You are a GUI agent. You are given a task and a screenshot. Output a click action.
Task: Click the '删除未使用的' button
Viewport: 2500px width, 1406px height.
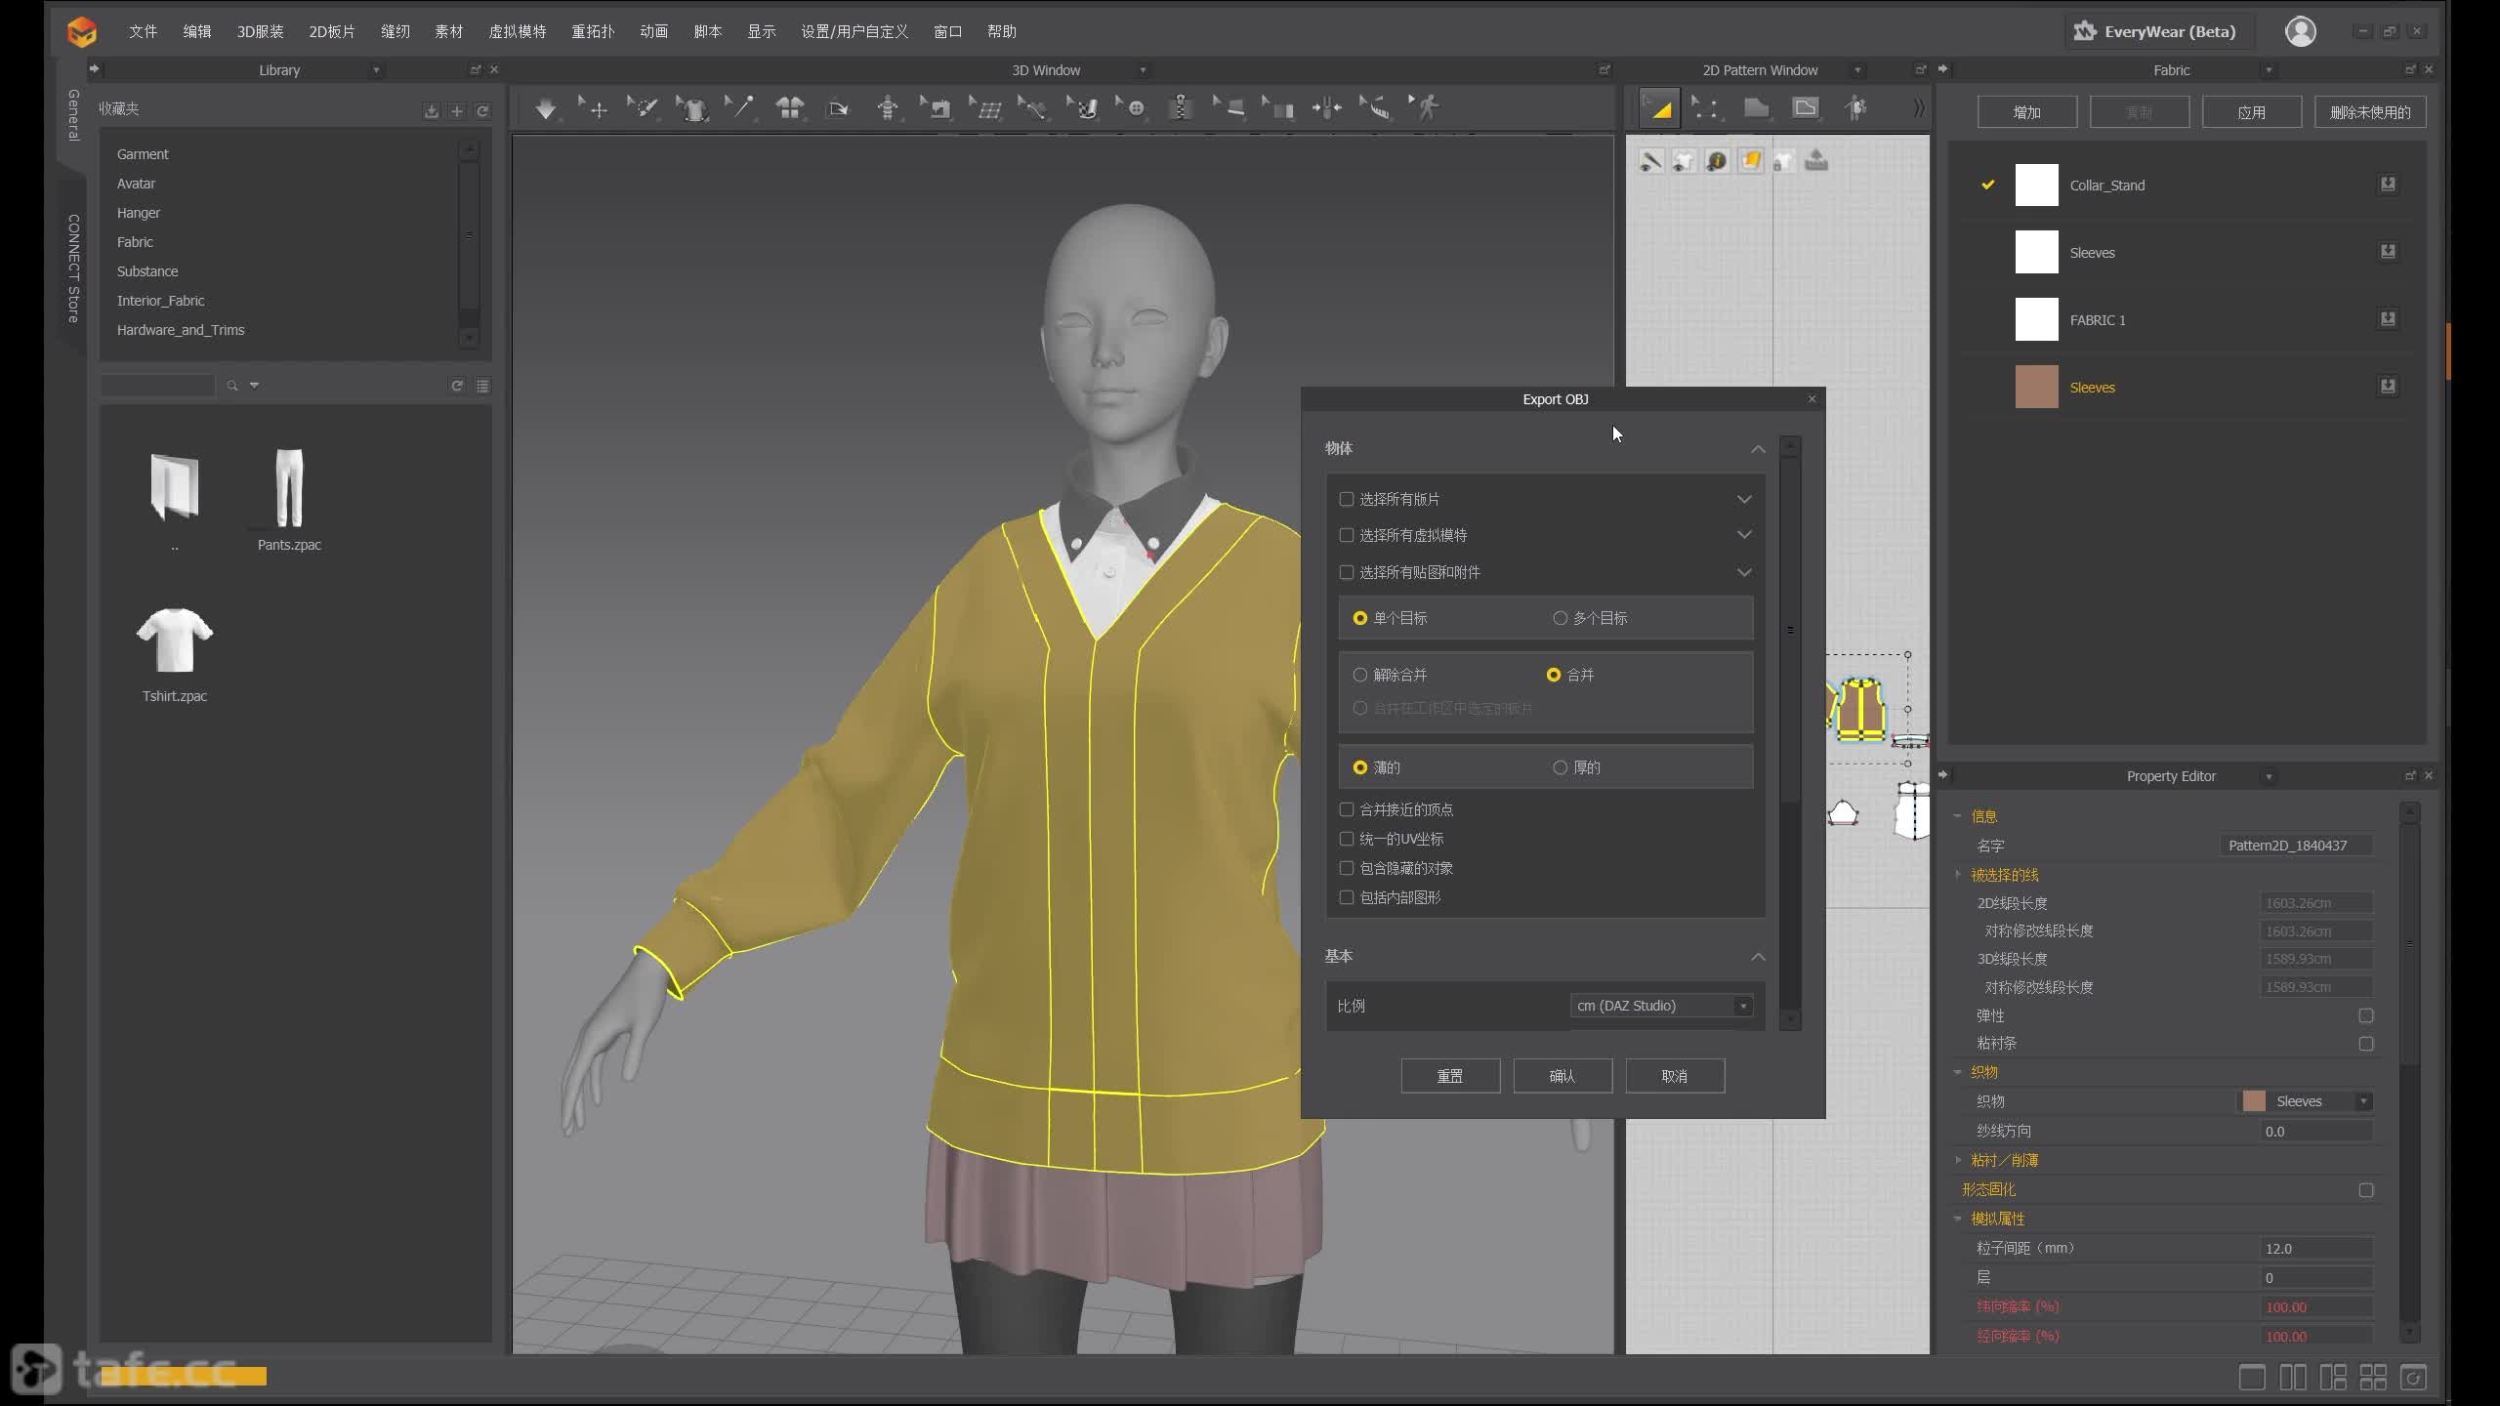point(2370,112)
